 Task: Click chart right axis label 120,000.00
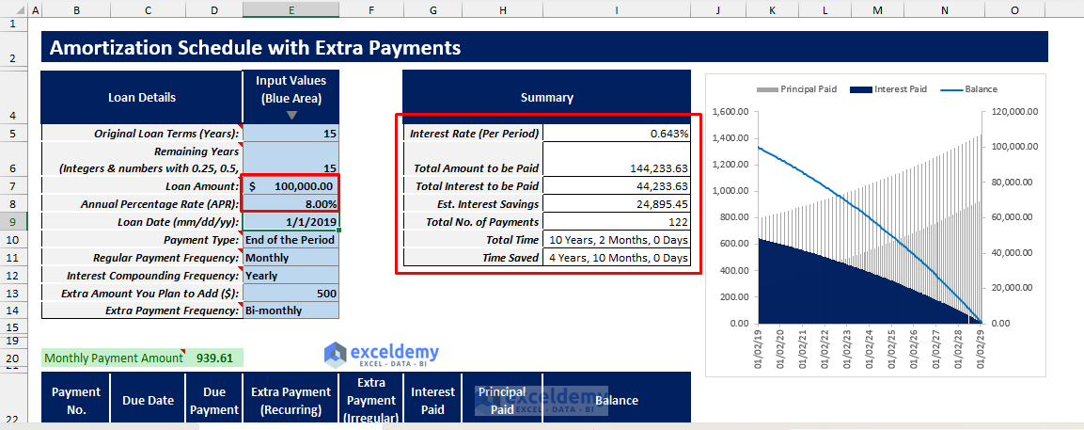click(1013, 111)
